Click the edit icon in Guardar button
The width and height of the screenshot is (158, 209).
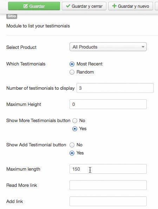point(25,6)
